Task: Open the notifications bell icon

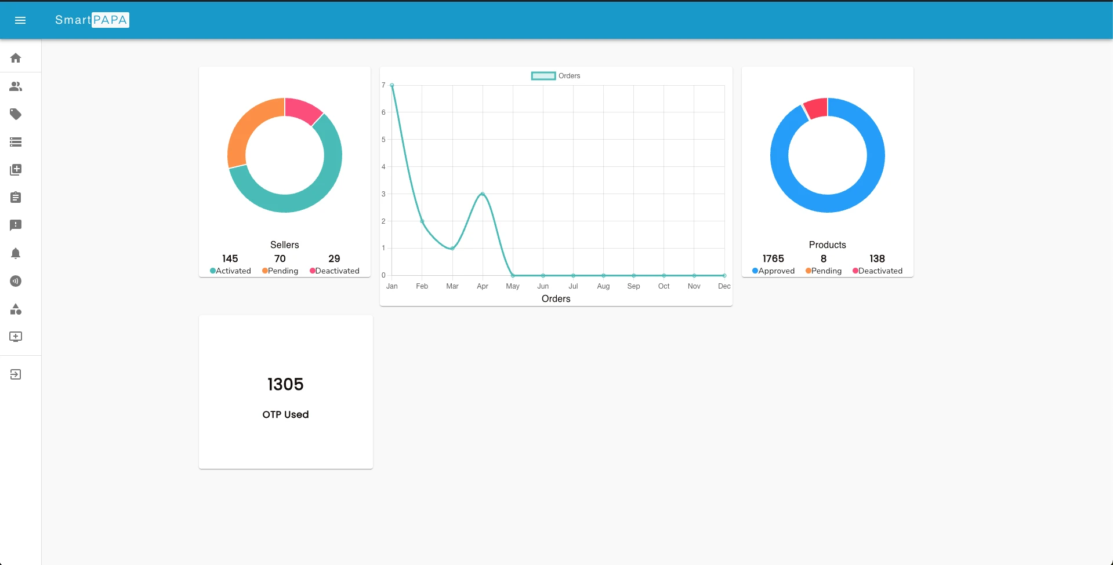Action: pyautogui.click(x=16, y=253)
